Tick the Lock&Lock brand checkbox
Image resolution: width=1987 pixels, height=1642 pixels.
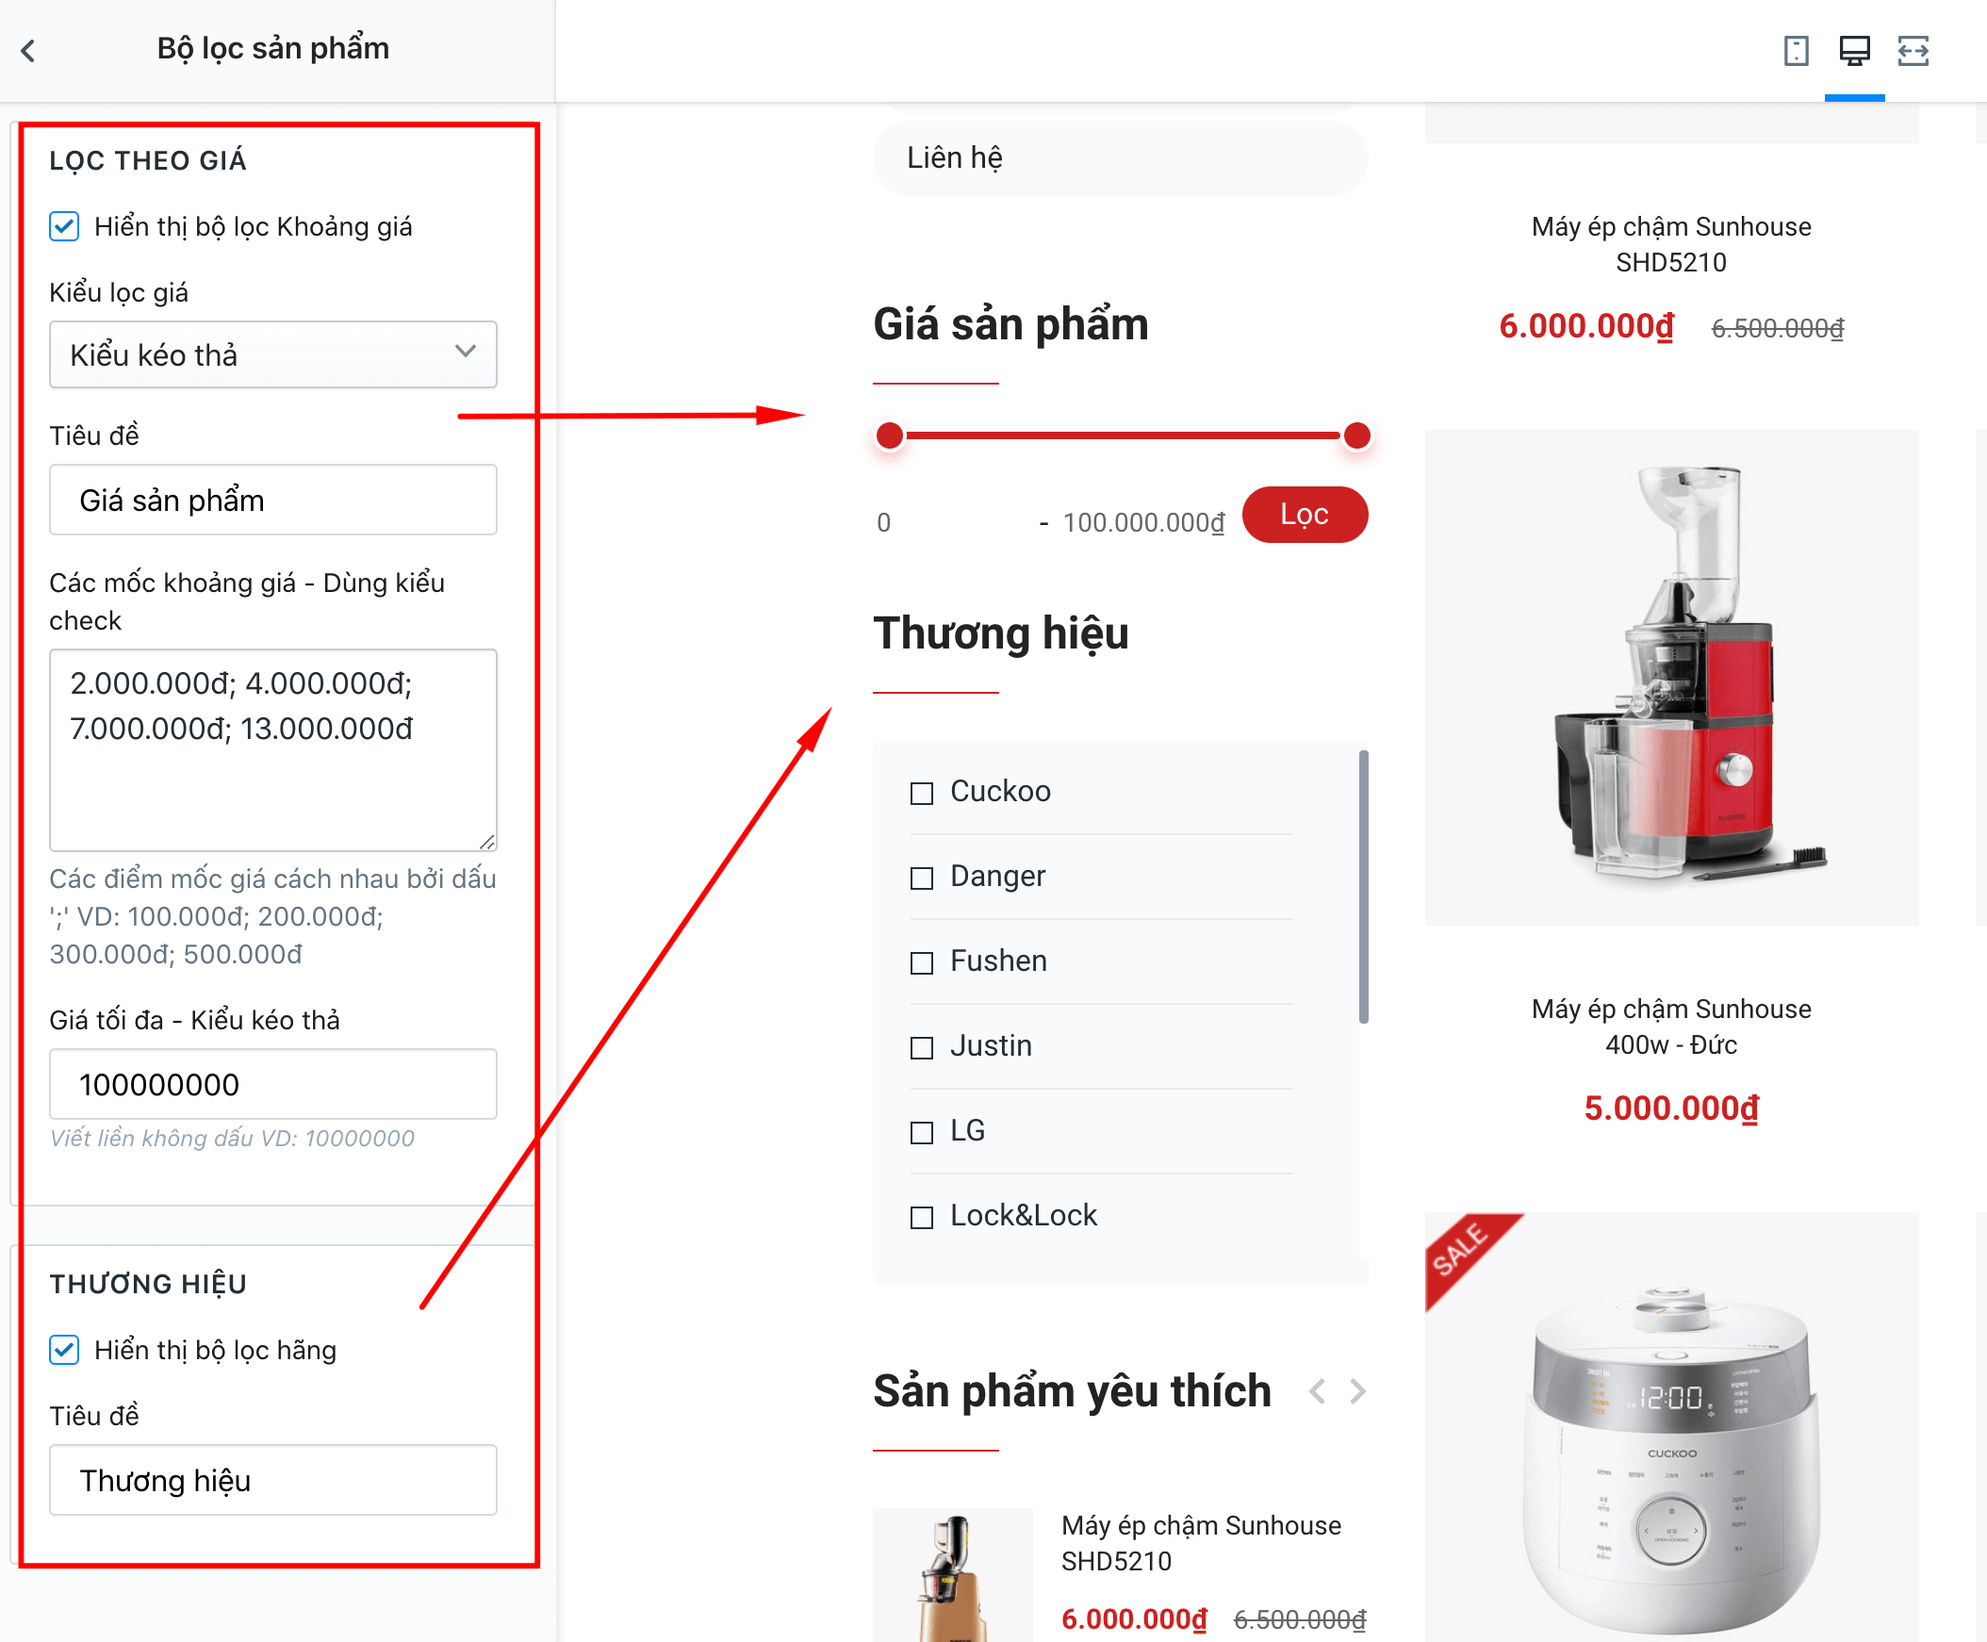point(921,1216)
